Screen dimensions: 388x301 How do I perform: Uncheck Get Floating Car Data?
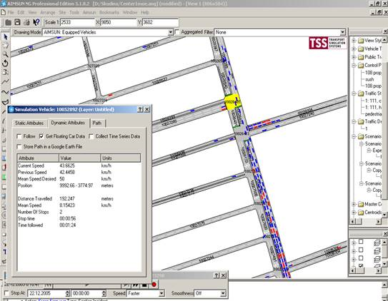pyautogui.click(x=41, y=136)
